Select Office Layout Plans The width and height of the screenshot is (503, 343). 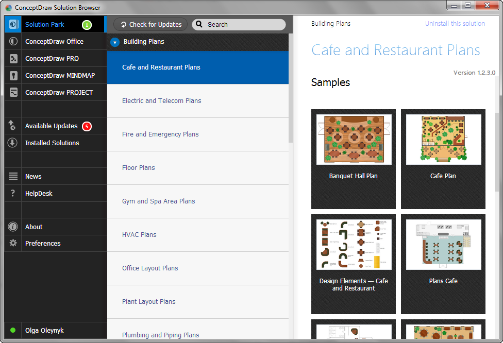[197, 268]
